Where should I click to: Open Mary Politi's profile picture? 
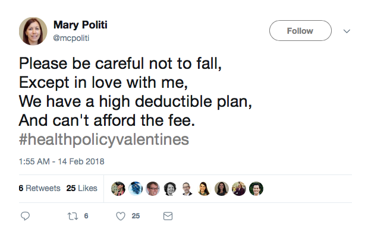[x=33, y=31]
